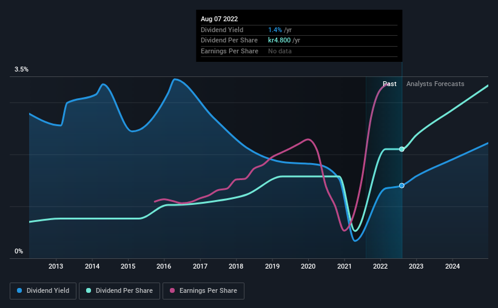Click the teal Dividend Per Share legend dot
Screen dimensions: 498x308
pyautogui.click(x=89, y=290)
